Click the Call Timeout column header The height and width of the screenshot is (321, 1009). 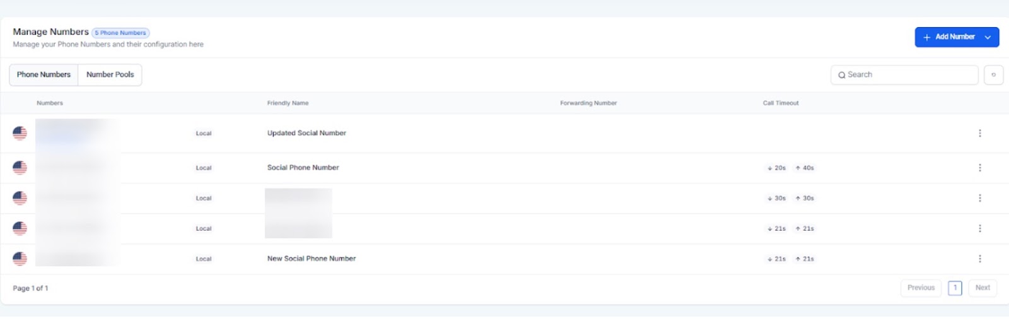780,103
